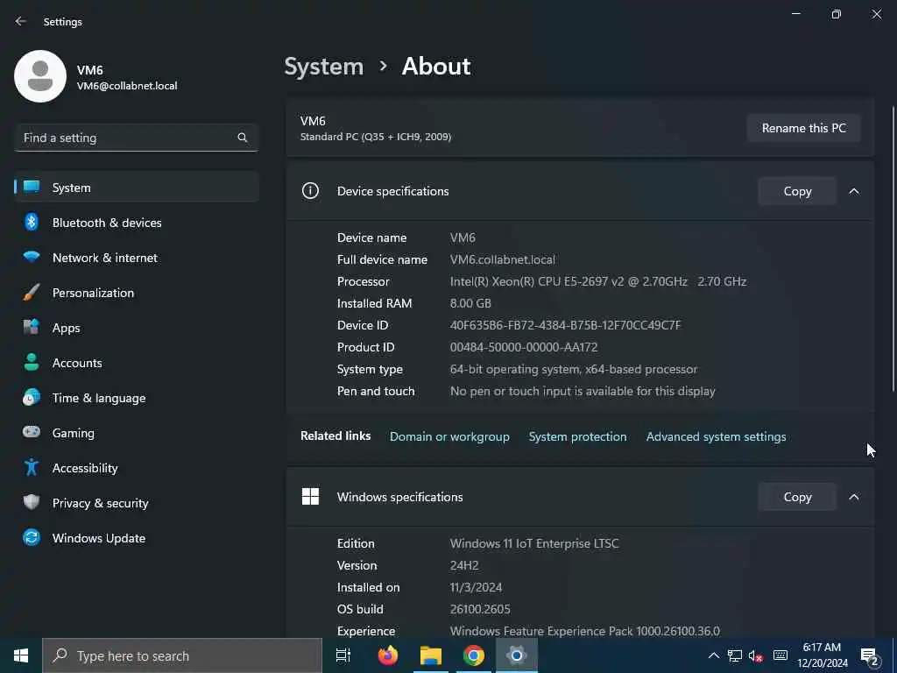Open Advanced system settings link

(x=716, y=436)
